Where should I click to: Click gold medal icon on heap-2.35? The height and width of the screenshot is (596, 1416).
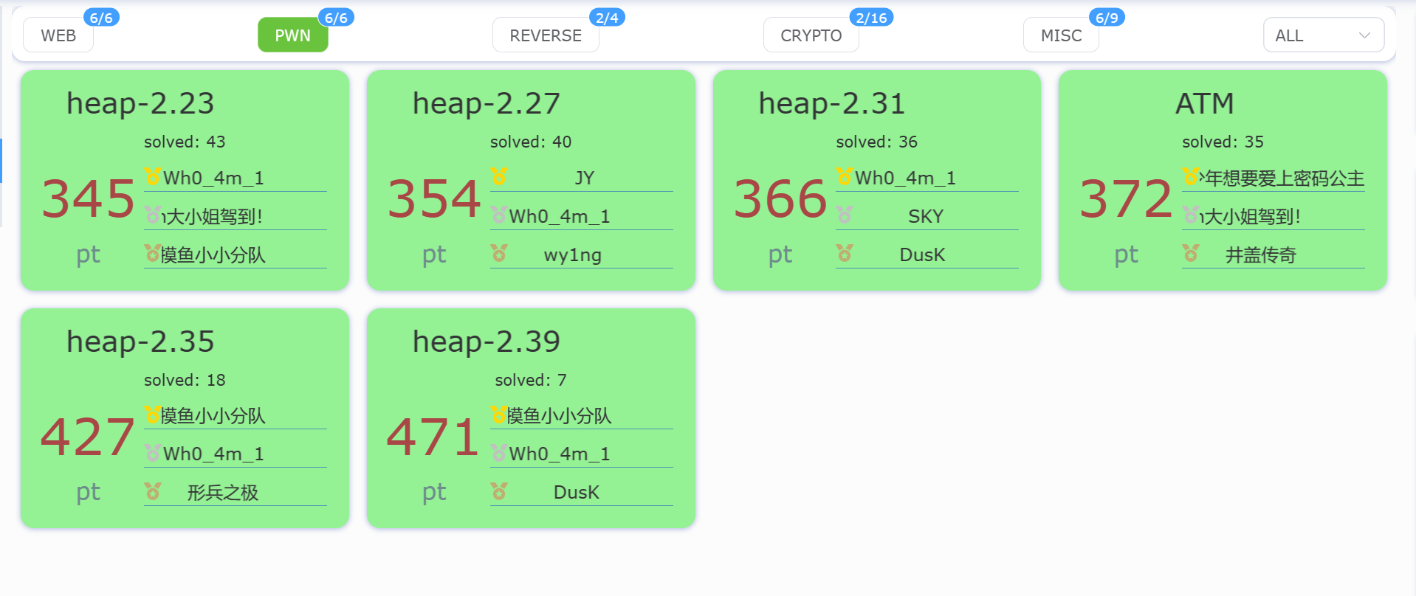pos(153,414)
